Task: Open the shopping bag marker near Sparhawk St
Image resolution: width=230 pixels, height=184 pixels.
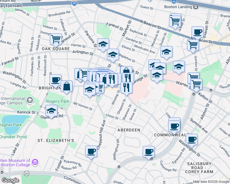Action: [126, 70]
